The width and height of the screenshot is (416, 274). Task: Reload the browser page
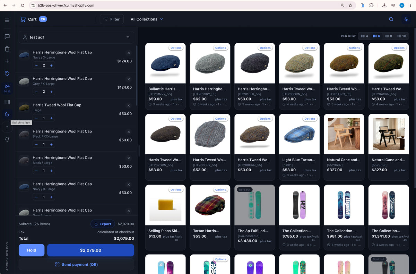pos(23,5)
